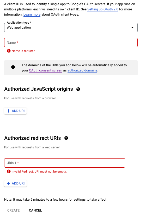Screen dimensions: 146x217
Task: Select the Web application combo box
Action: point(71,28)
